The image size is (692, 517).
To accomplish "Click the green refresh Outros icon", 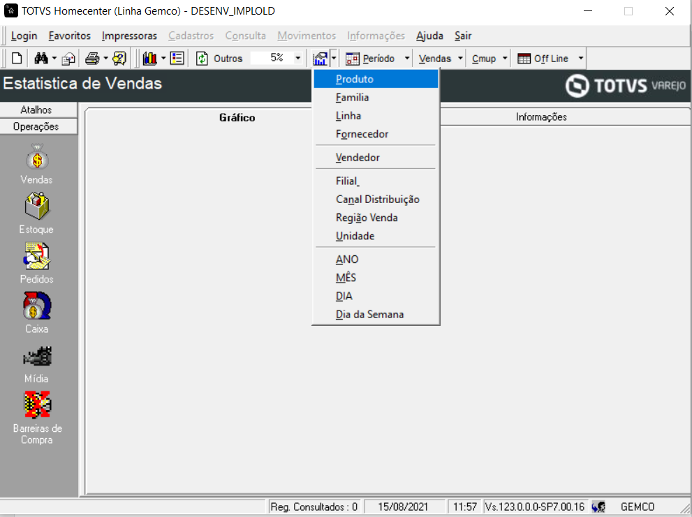I will [202, 58].
